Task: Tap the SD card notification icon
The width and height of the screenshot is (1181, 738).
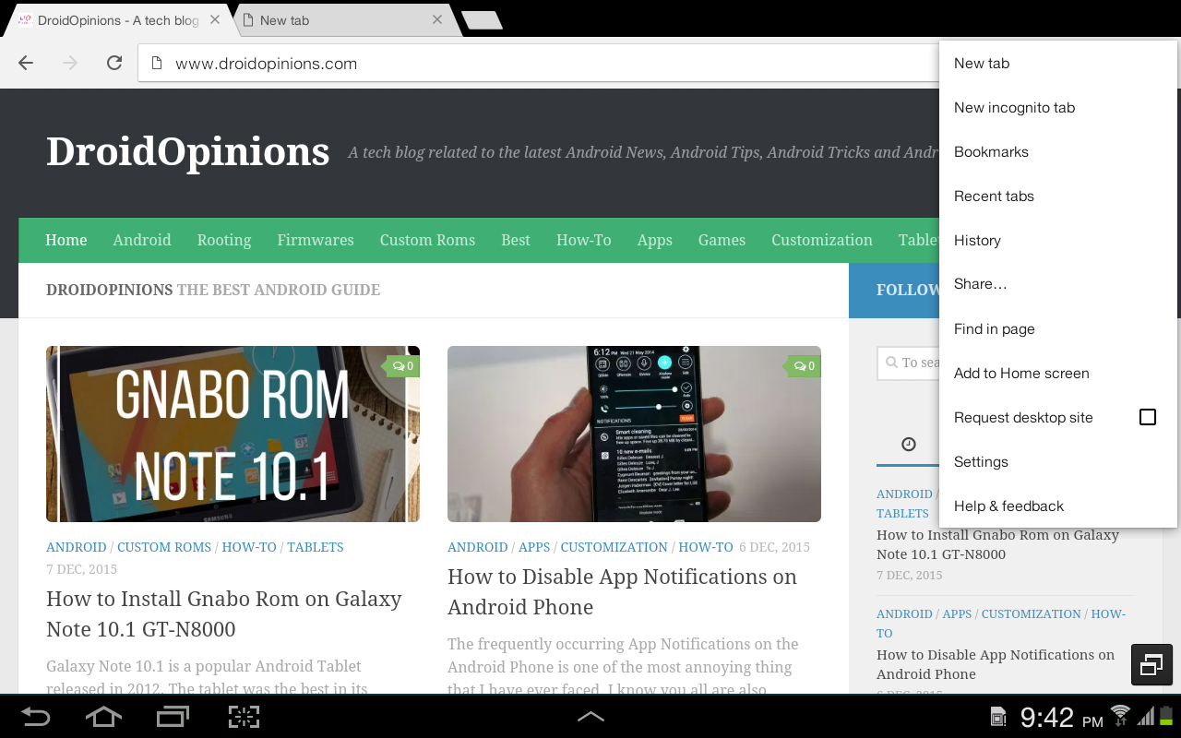Action: [x=998, y=717]
